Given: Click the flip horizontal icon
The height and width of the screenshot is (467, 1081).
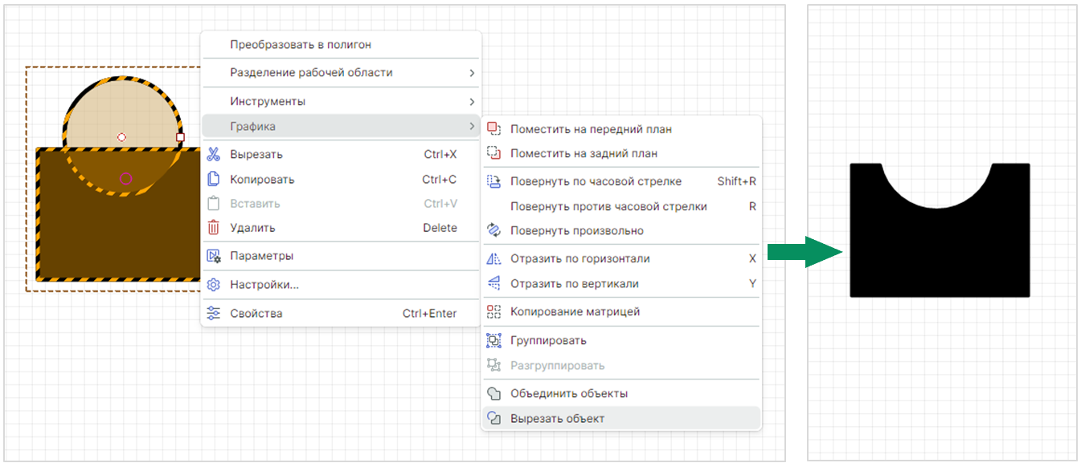Looking at the screenshot, I should (494, 258).
